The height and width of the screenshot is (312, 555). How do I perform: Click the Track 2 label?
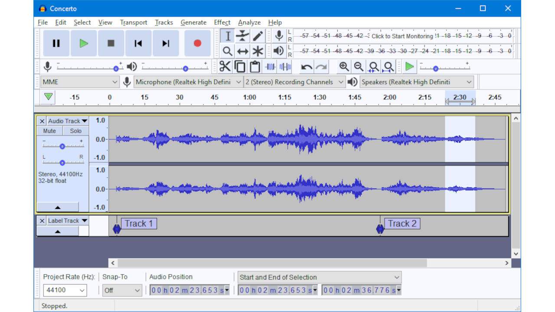tap(402, 224)
